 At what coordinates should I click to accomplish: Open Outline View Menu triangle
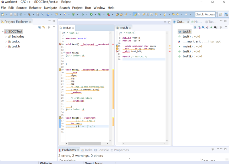click(x=226, y=27)
